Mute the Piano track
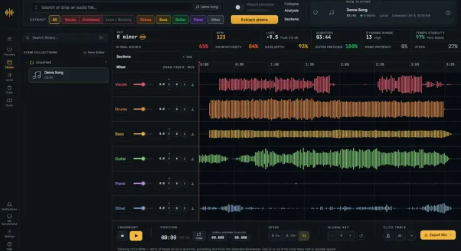 coord(177,183)
